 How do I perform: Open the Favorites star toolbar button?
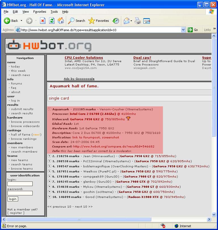98,21
